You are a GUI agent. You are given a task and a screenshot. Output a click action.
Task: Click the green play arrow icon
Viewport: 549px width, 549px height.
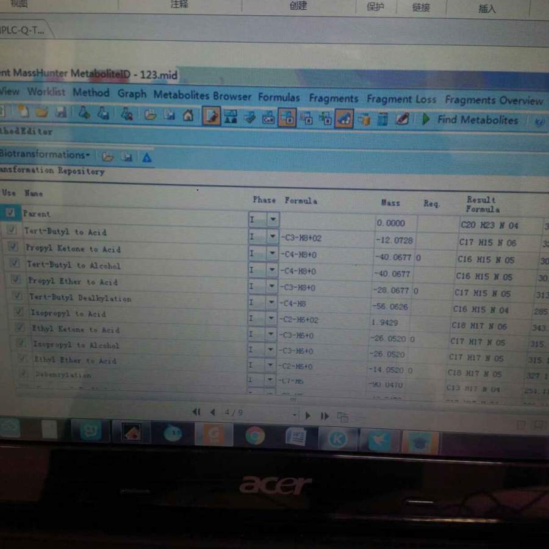point(426,120)
